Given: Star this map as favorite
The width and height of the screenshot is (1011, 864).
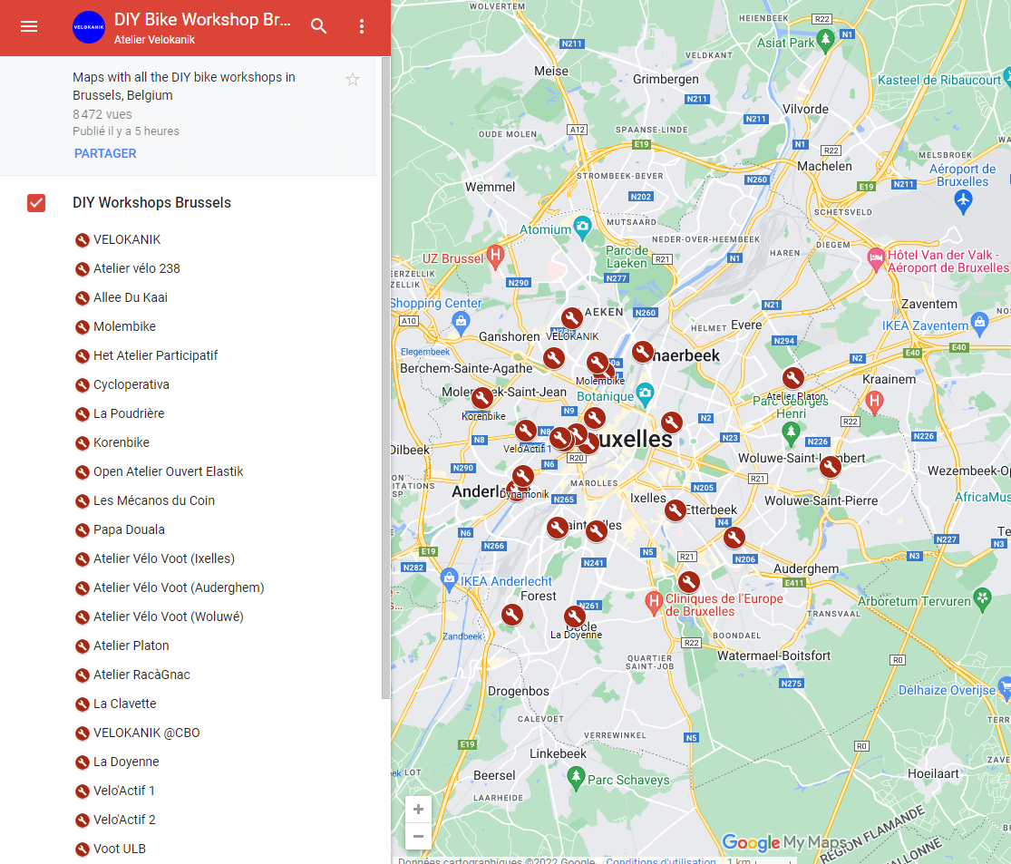Looking at the screenshot, I should [352, 79].
